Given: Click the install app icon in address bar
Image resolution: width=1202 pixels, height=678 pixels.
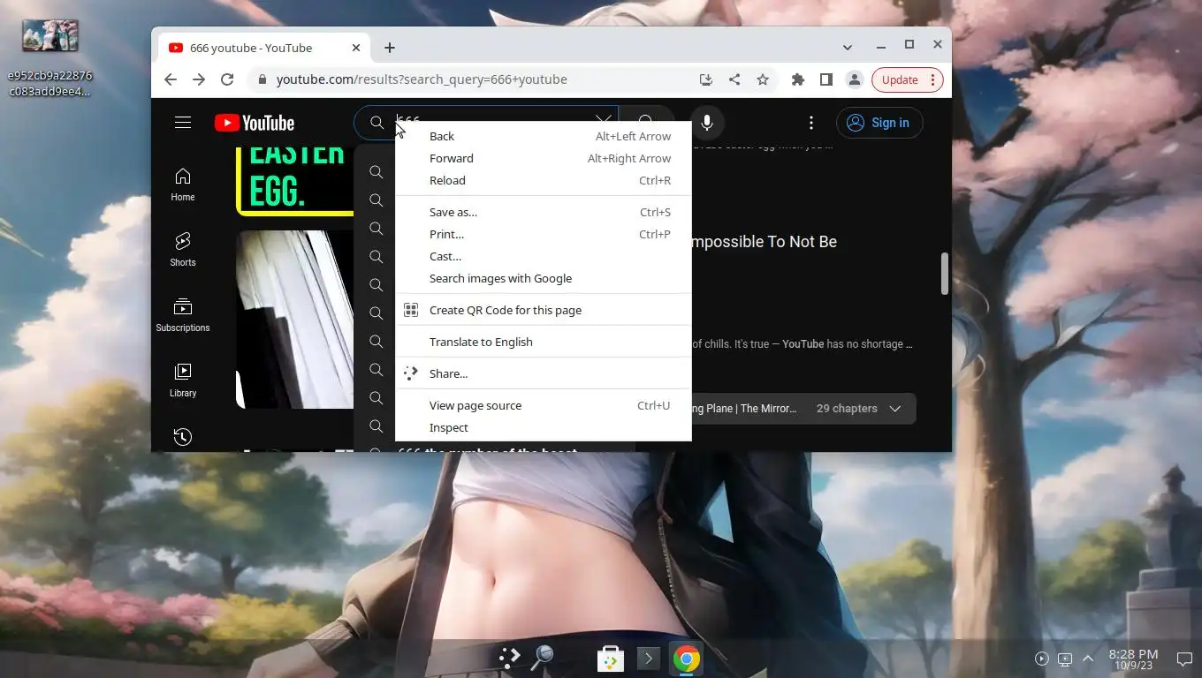Looking at the screenshot, I should (x=705, y=79).
